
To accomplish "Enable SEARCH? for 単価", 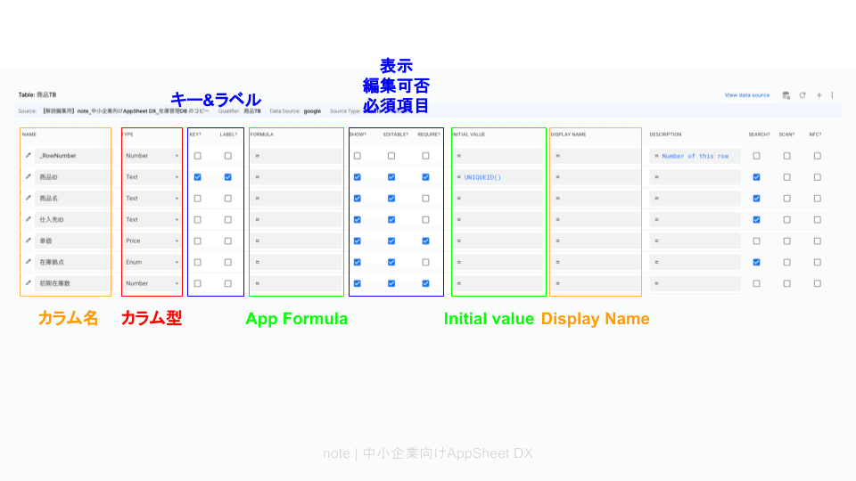I will (x=756, y=241).
